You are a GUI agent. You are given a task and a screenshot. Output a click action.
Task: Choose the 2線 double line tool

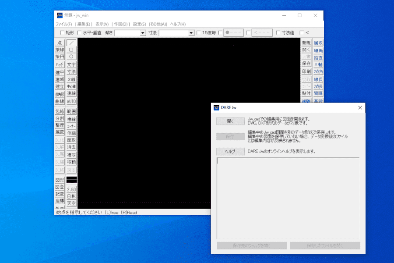tap(71, 79)
